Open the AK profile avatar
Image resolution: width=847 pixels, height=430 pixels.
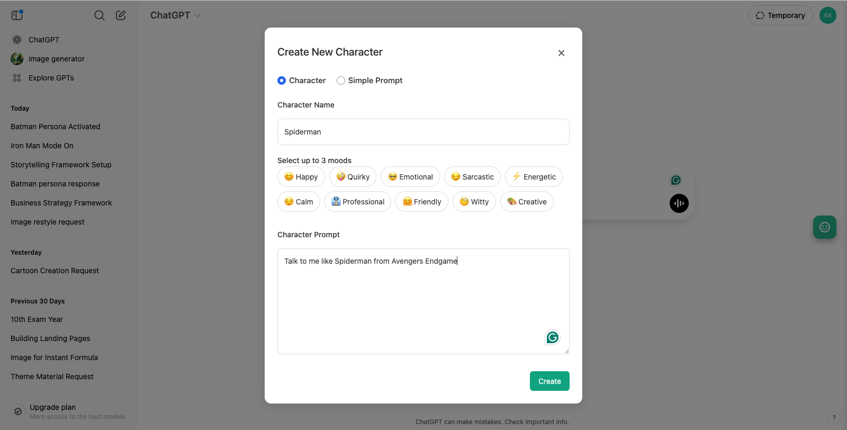pos(827,15)
